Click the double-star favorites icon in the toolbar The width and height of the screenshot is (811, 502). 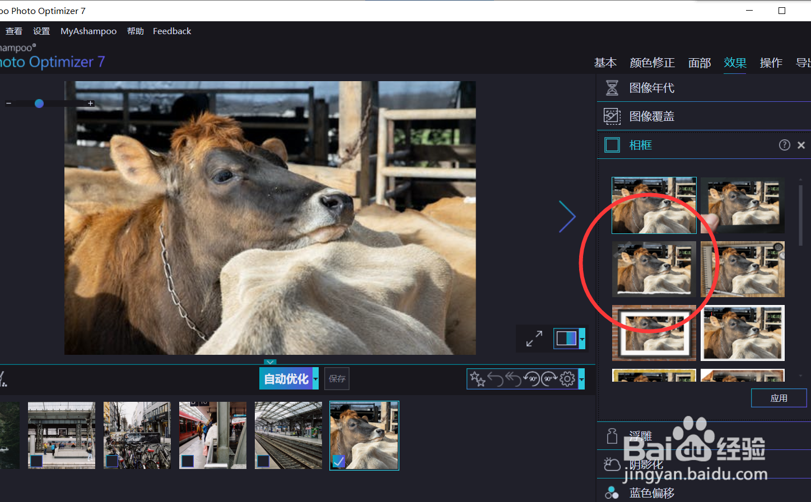point(478,379)
